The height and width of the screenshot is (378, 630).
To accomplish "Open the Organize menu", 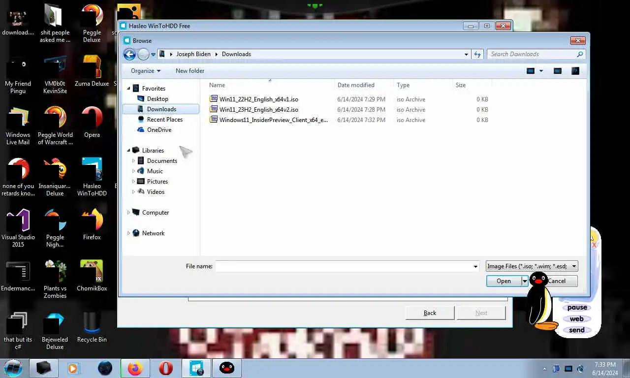I will coord(146,71).
